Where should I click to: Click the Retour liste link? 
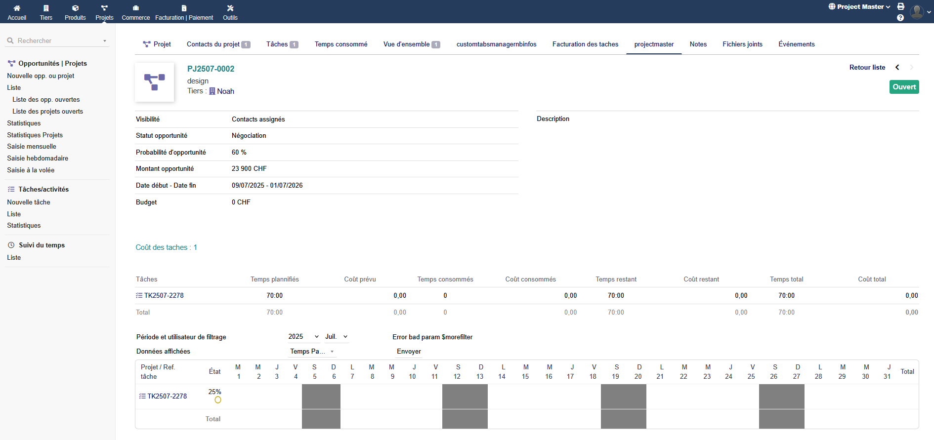pos(867,68)
